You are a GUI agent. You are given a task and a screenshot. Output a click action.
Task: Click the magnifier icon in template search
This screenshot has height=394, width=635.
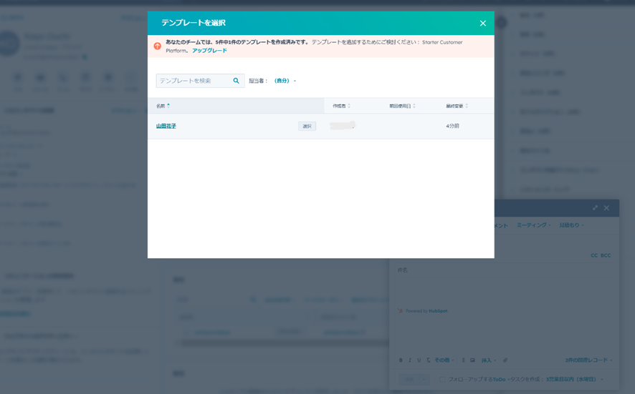tap(236, 81)
